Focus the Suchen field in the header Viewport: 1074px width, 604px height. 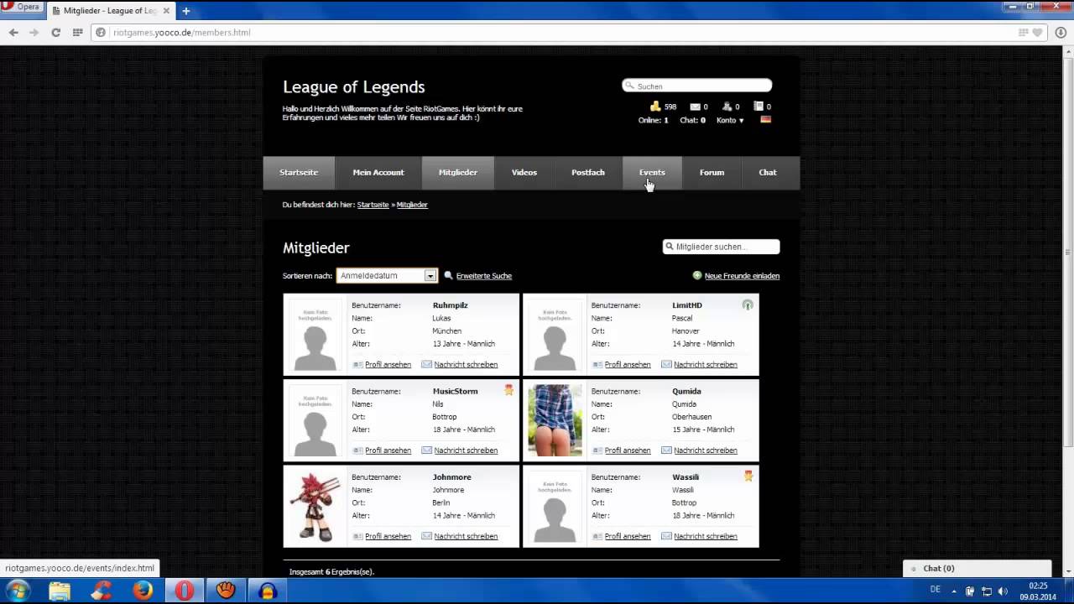click(696, 86)
